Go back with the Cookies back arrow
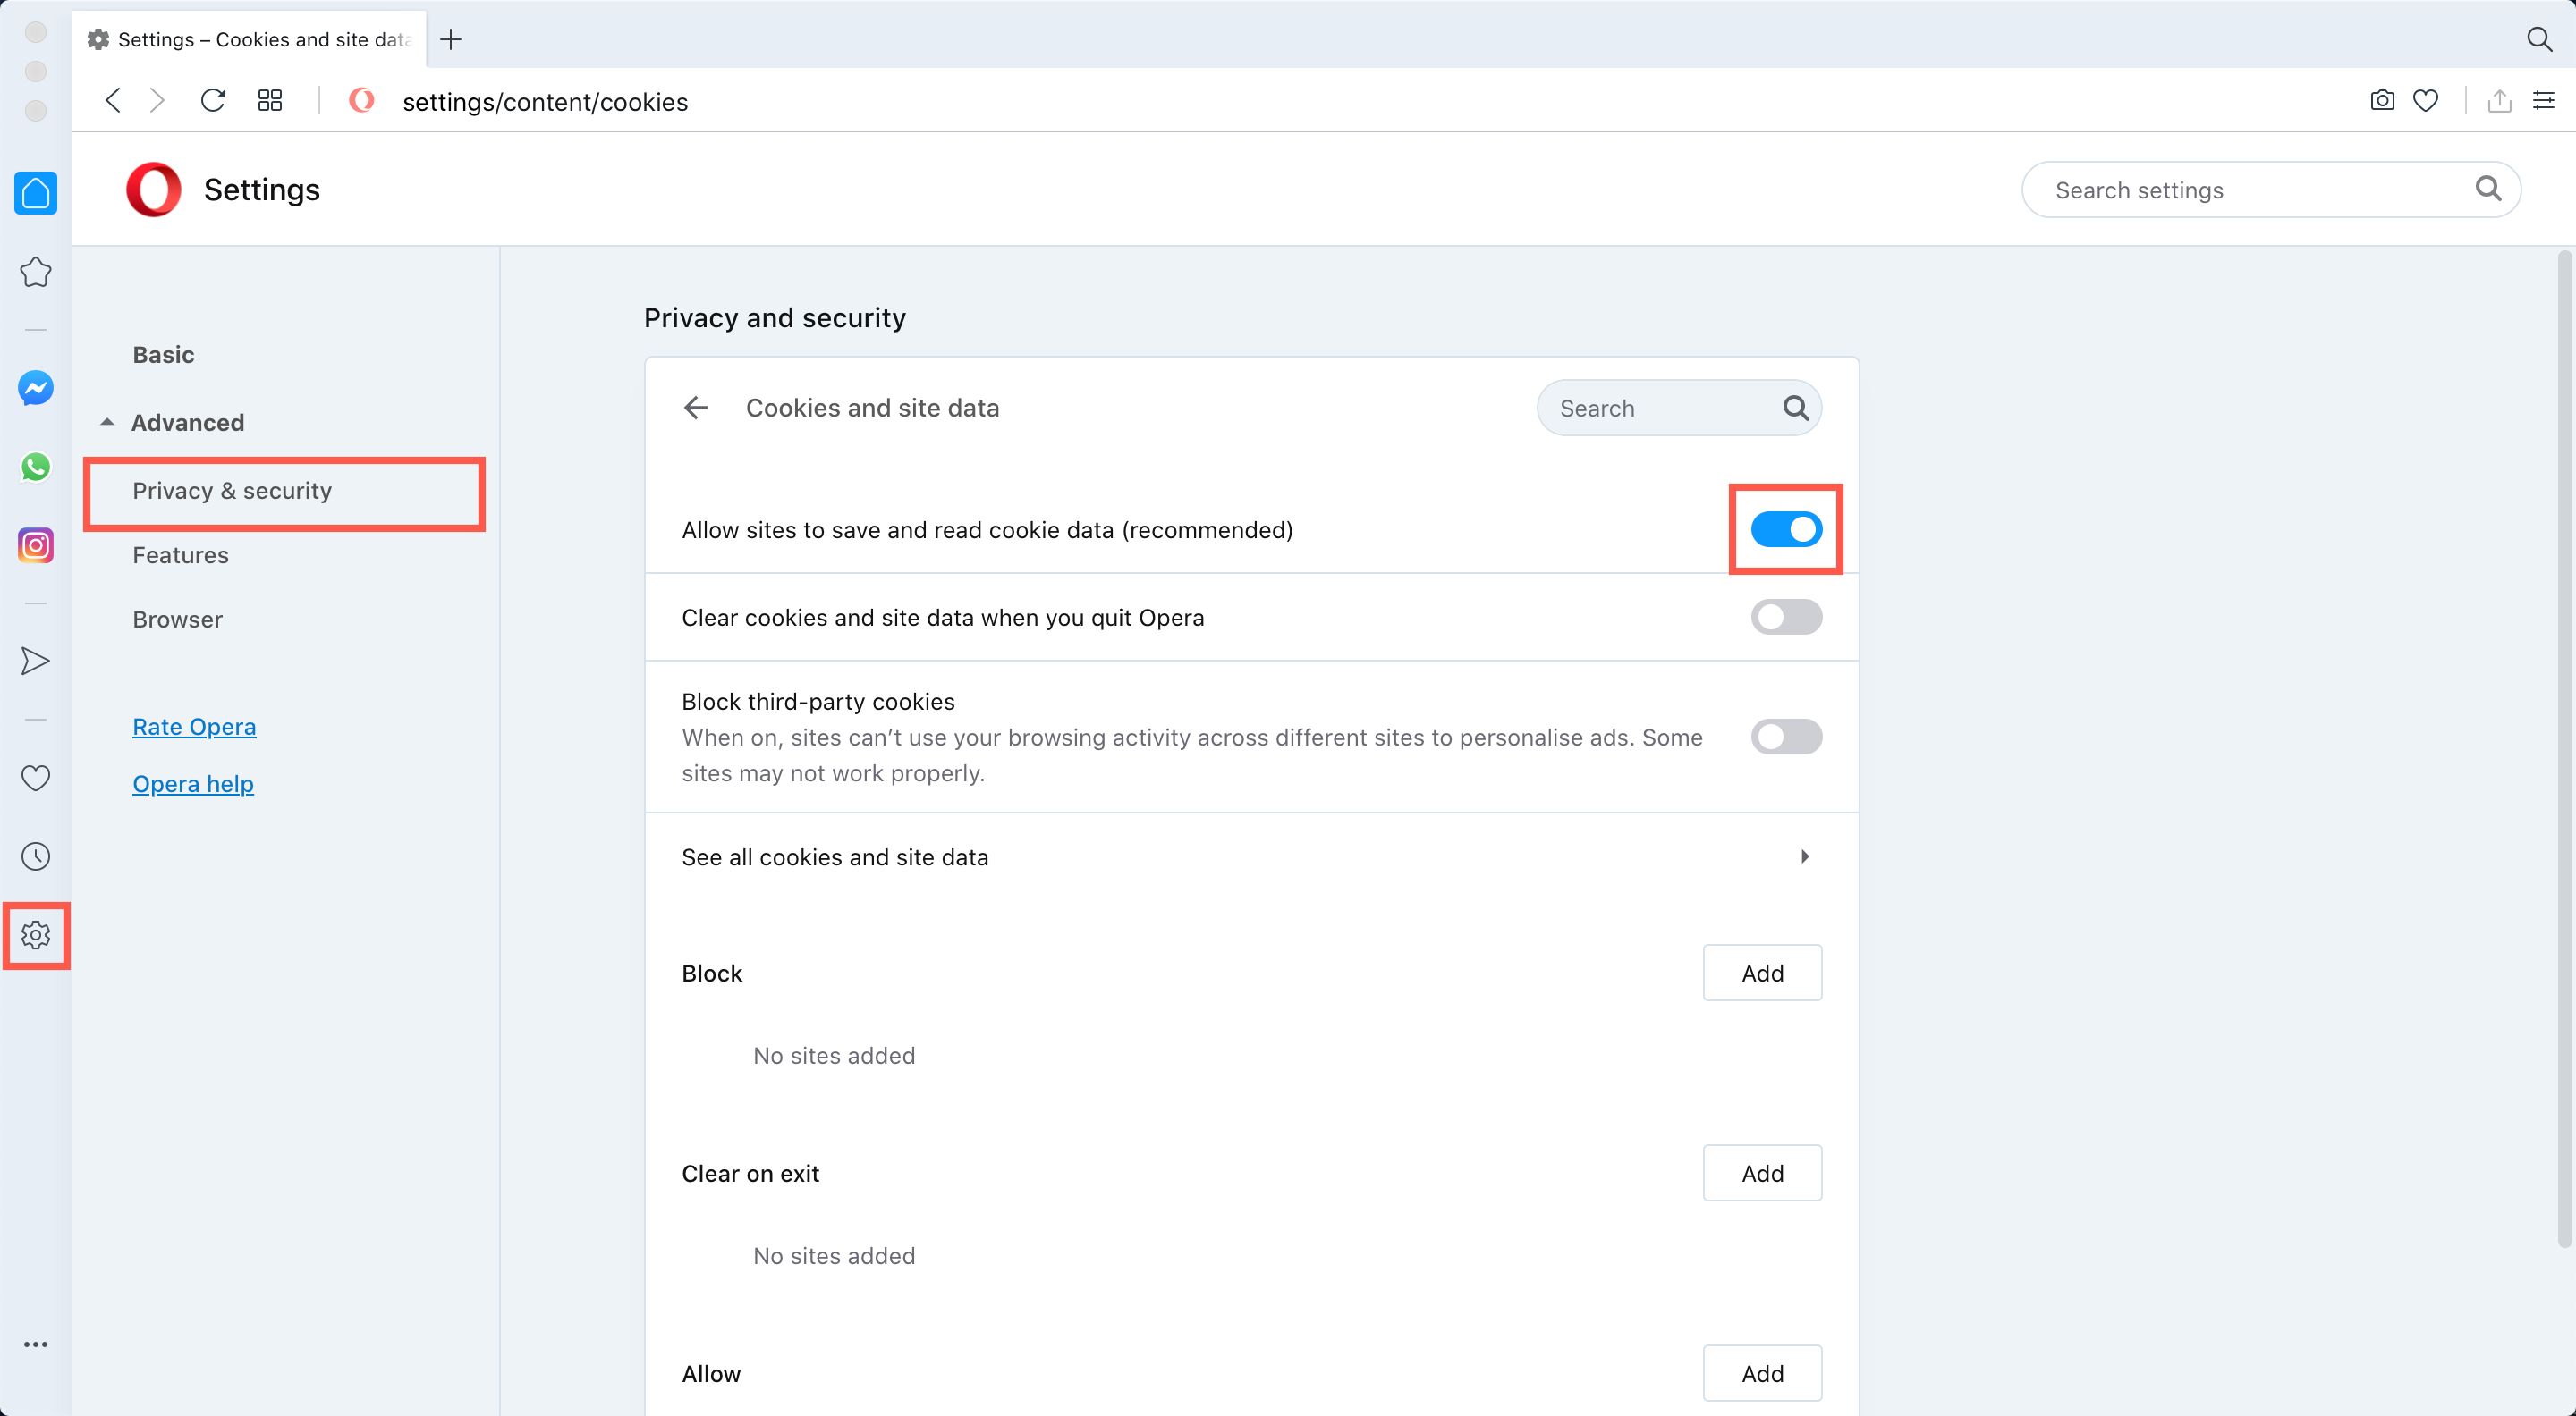 [695, 407]
